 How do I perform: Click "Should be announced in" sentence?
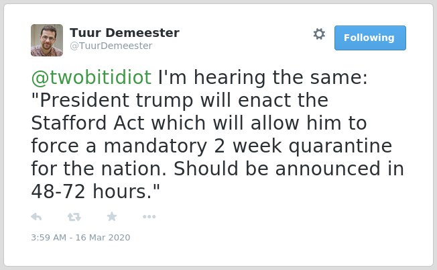[x=289, y=169]
